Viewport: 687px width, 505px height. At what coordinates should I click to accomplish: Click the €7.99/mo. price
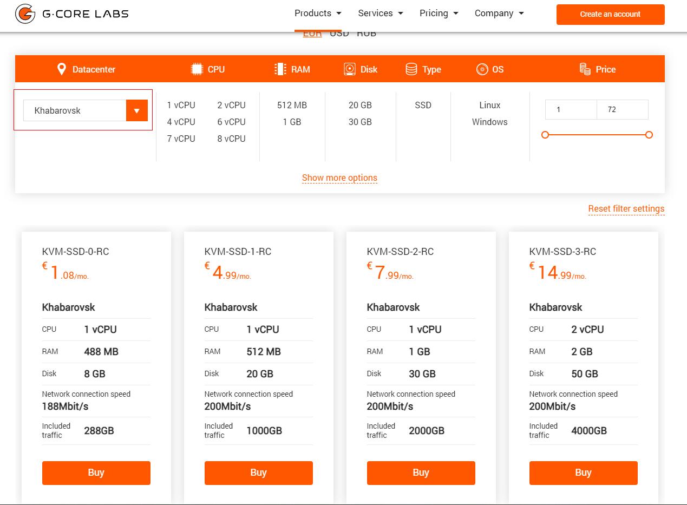pos(390,271)
